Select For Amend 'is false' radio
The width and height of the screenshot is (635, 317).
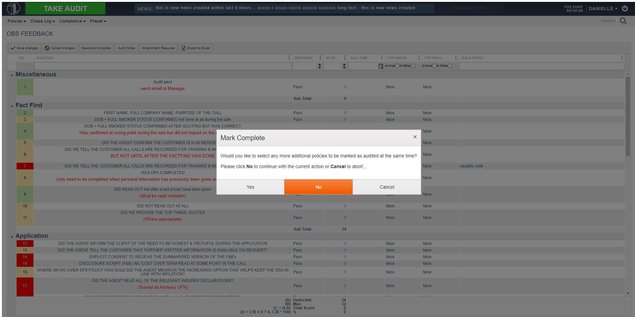pyautogui.click(x=413, y=66)
